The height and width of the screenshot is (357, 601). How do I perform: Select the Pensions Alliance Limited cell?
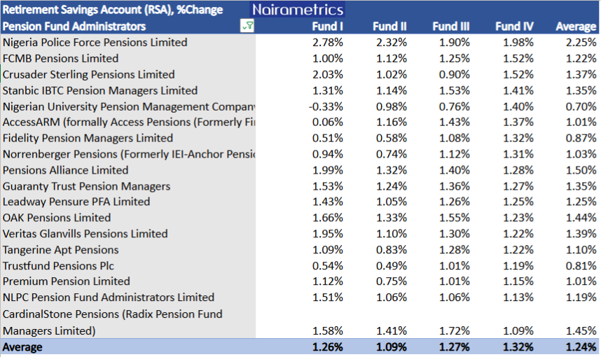tap(66, 170)
